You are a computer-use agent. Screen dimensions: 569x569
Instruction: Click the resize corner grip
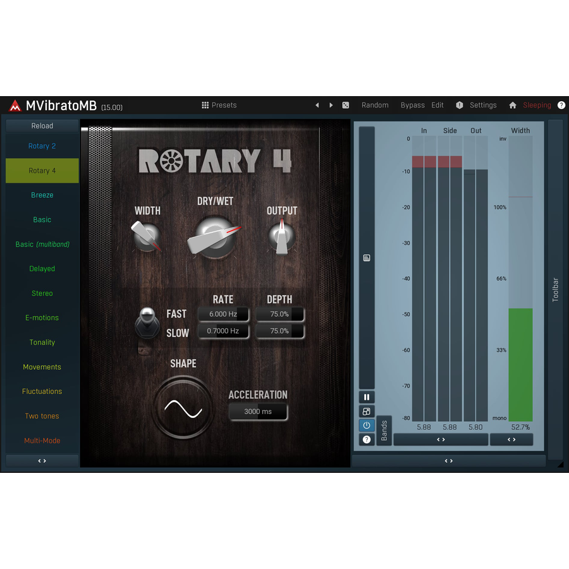point(560,464)
